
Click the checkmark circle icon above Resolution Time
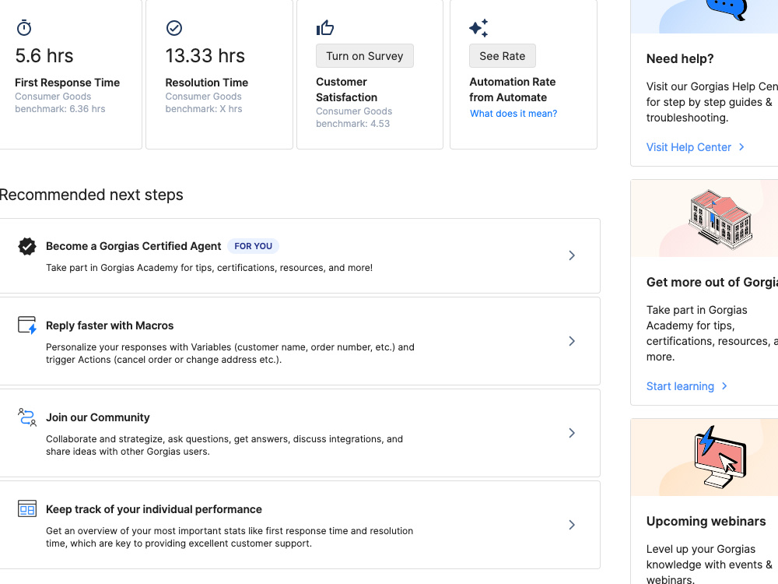pyautogui.click(x=174, y=28)
